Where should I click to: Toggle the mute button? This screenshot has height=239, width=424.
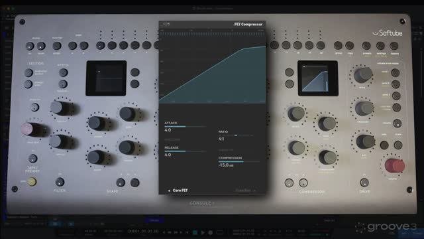tap(398, 145)
